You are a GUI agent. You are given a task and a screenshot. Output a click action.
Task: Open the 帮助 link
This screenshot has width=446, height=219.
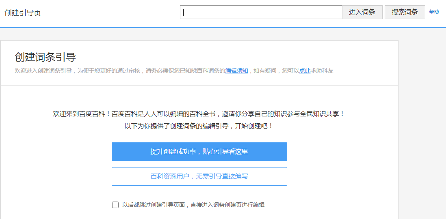(434, 12)
